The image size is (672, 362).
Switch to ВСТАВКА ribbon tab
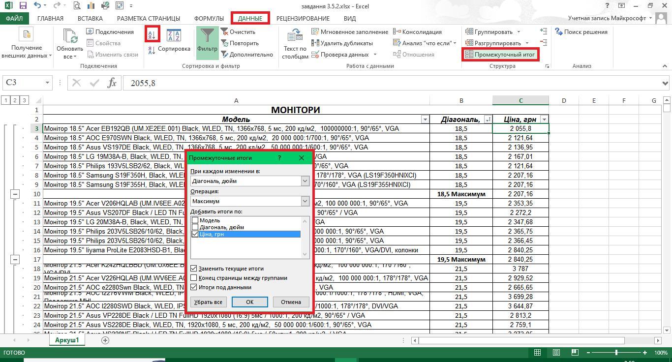click(x=90, y=18)
